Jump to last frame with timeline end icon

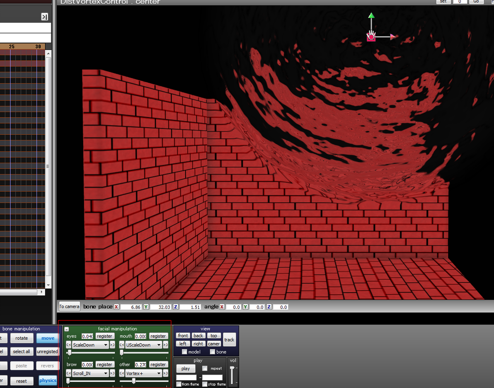pos(45,17)
